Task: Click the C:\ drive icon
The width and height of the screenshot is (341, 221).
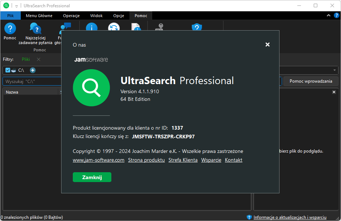Action: pyautogui.click(x=13, y=70)
